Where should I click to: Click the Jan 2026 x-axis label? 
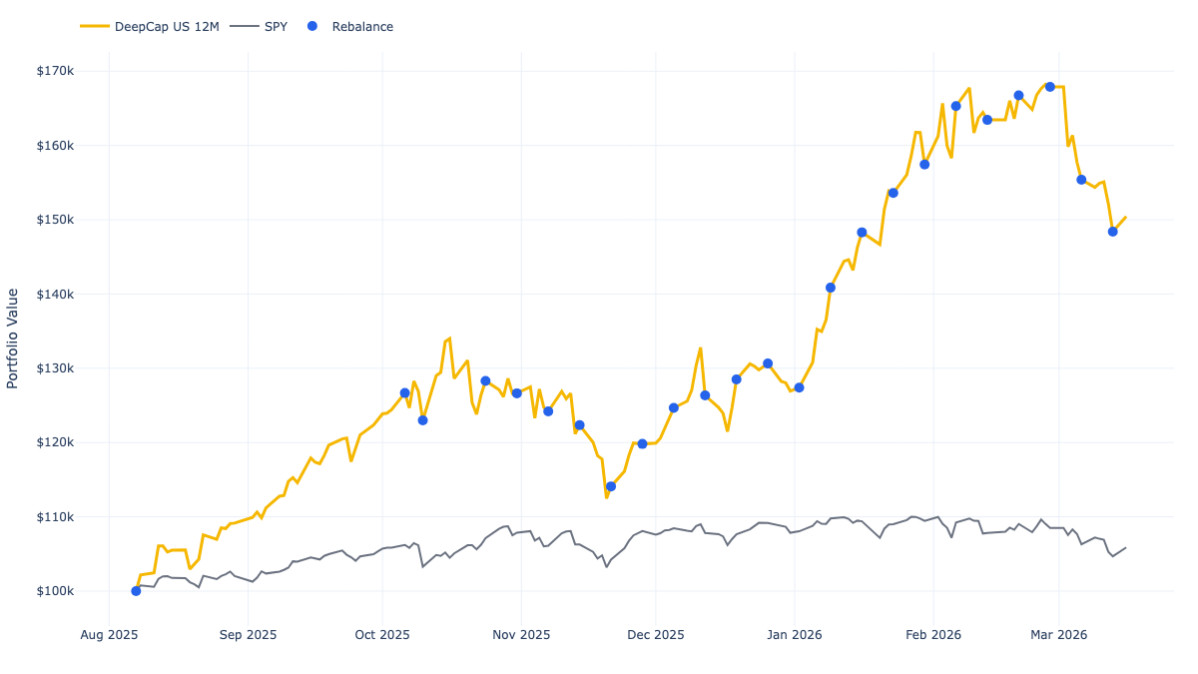point(795,634)
